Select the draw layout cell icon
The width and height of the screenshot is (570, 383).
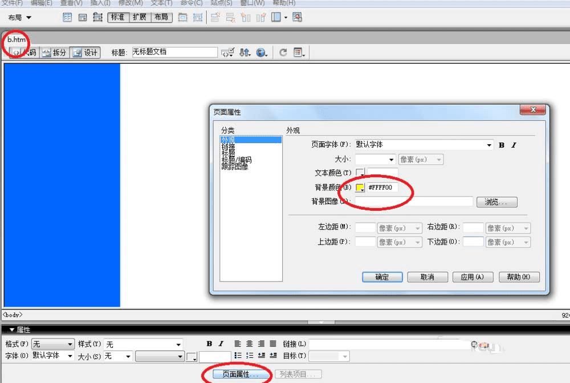click(198, 17)
